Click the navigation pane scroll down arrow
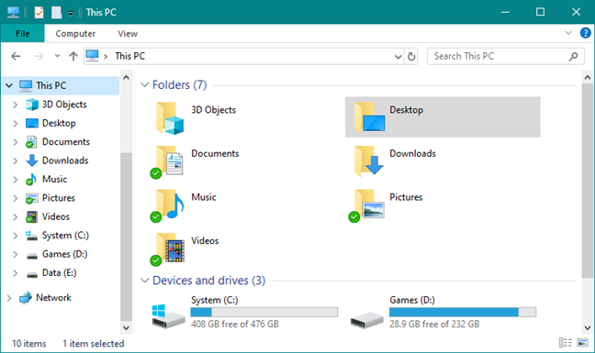The image size is (595, 353). 126,327
